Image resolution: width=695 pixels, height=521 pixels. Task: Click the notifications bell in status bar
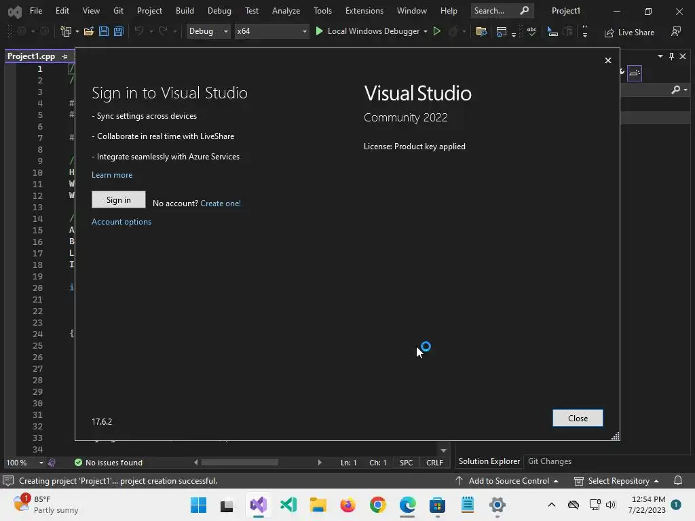pyautogui.click(x=678, y=481)
